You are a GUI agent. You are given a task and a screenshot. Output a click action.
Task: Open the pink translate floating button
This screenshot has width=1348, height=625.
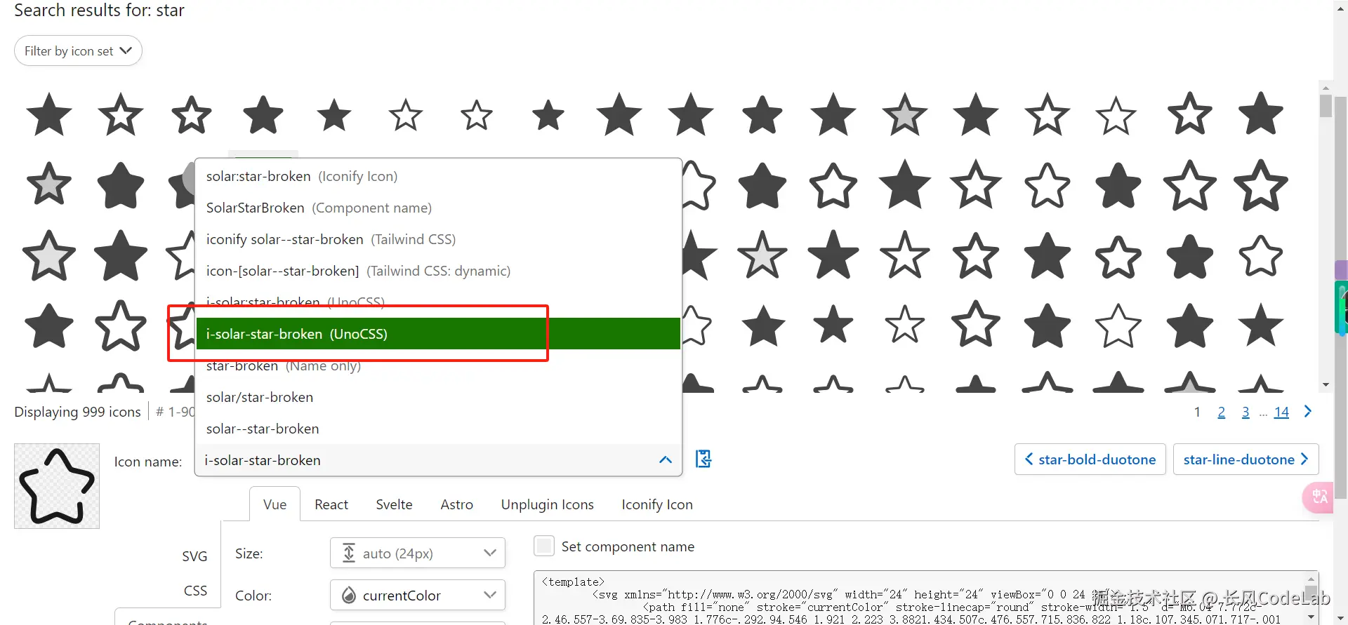click(x=1319, y=497)
